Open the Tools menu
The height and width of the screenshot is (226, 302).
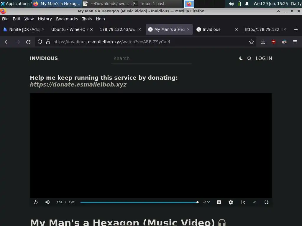point(87,19)
